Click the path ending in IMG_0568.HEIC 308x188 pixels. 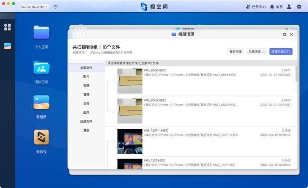(x=190, y=75)
